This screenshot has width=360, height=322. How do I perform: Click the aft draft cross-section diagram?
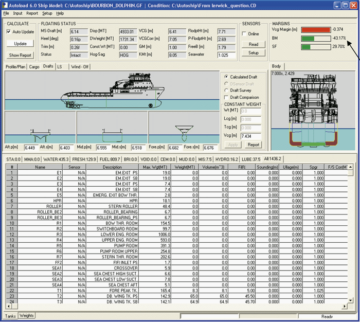coord(40,136)
